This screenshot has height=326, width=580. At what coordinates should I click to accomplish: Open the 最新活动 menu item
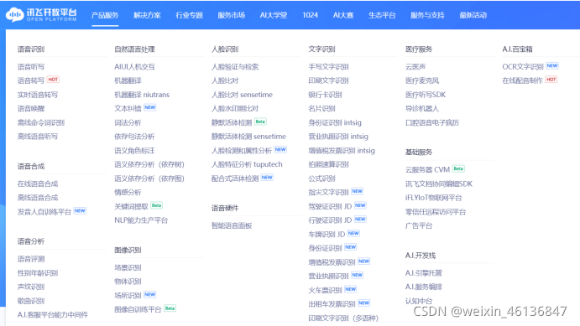473,15
